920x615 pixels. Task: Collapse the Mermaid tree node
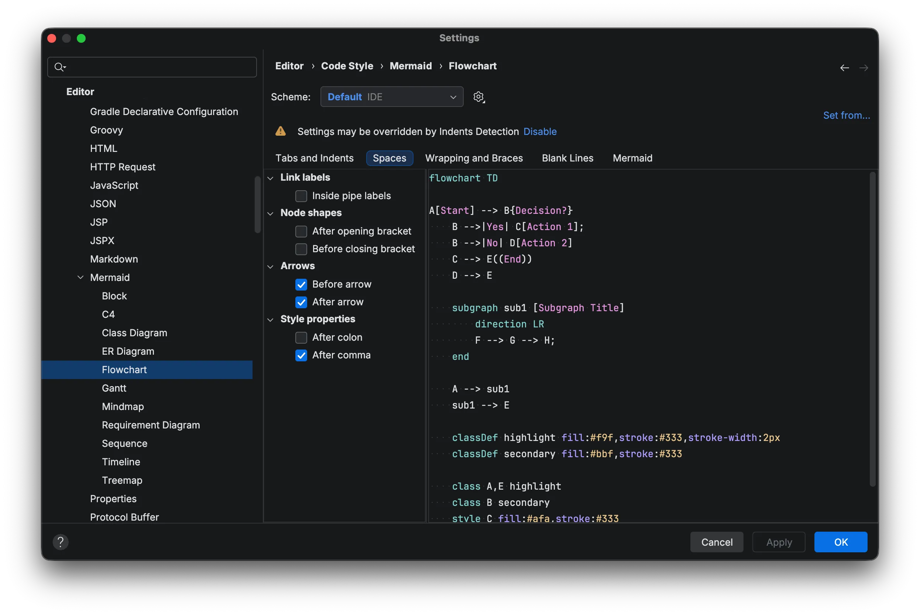tap(80, 277)
